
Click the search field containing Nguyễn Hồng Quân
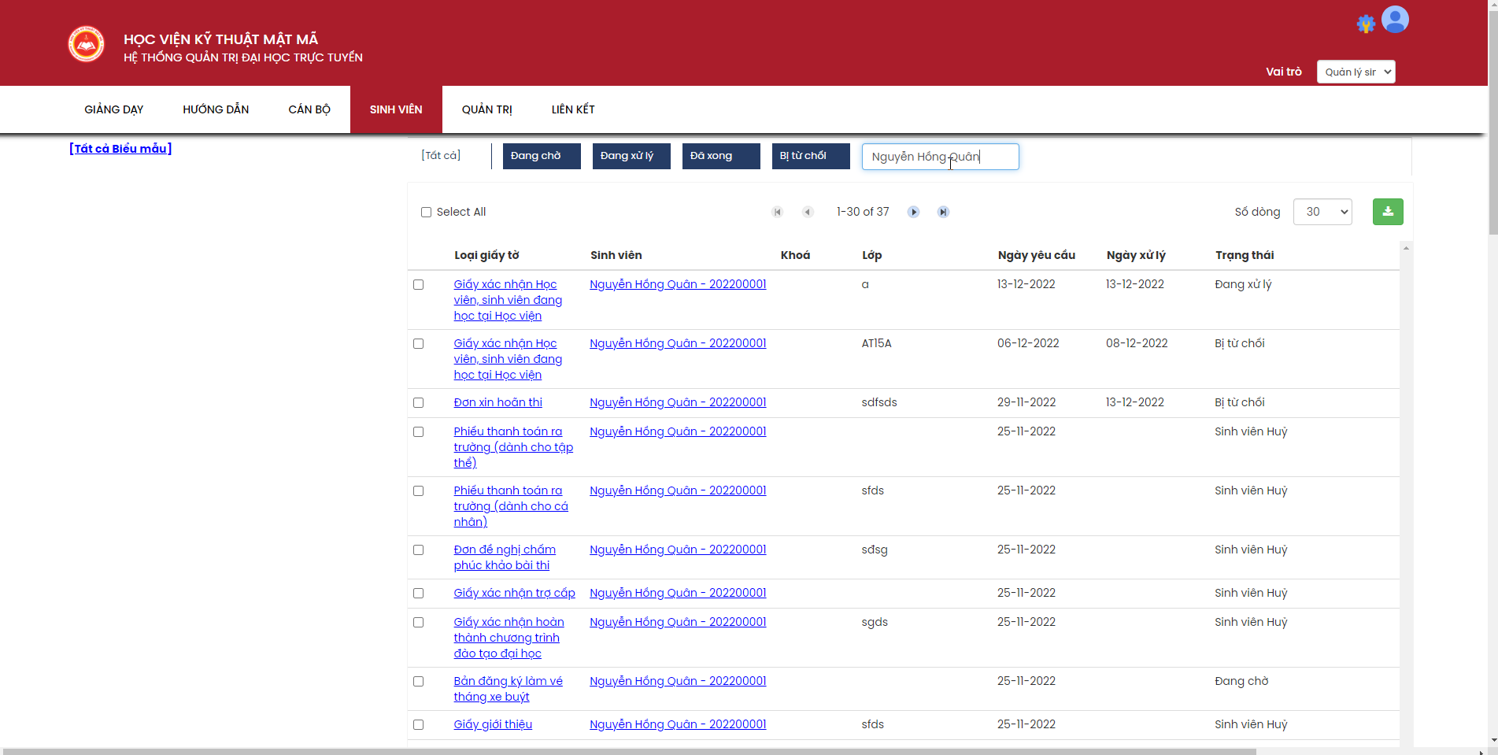940,157
